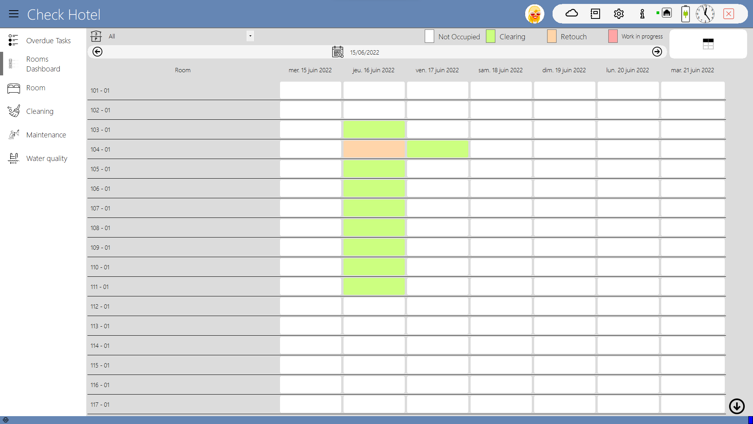Click the scroll-down arrow circle button

[737, 406]
